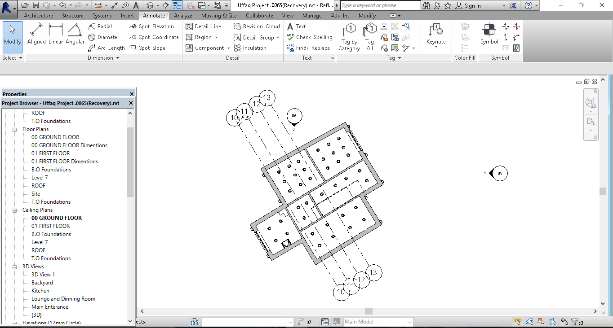Toggle Select Links in the status bar
The height and width of the screenshot is (328, 613).
coord(517,322)
